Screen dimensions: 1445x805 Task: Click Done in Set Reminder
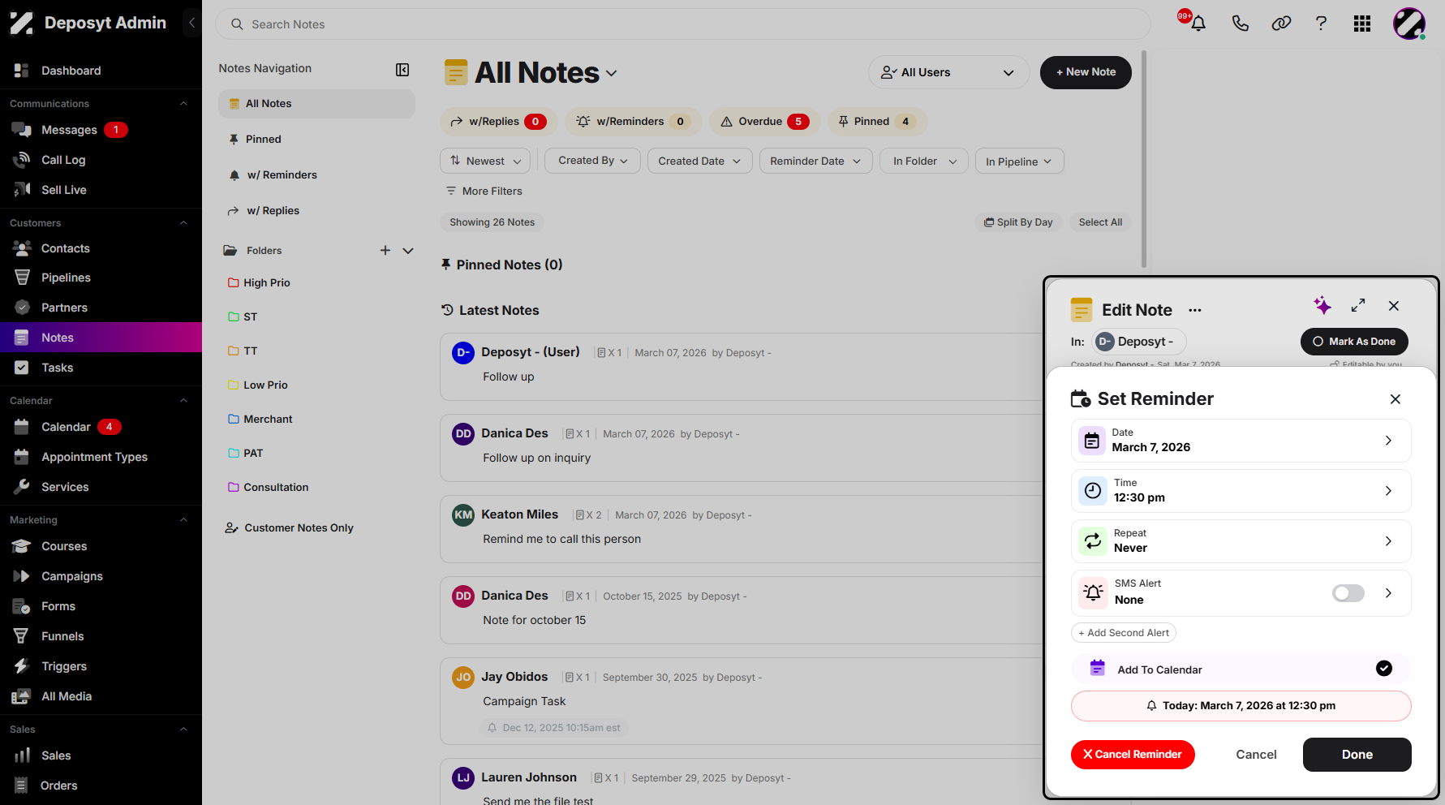click(1357, 755)
